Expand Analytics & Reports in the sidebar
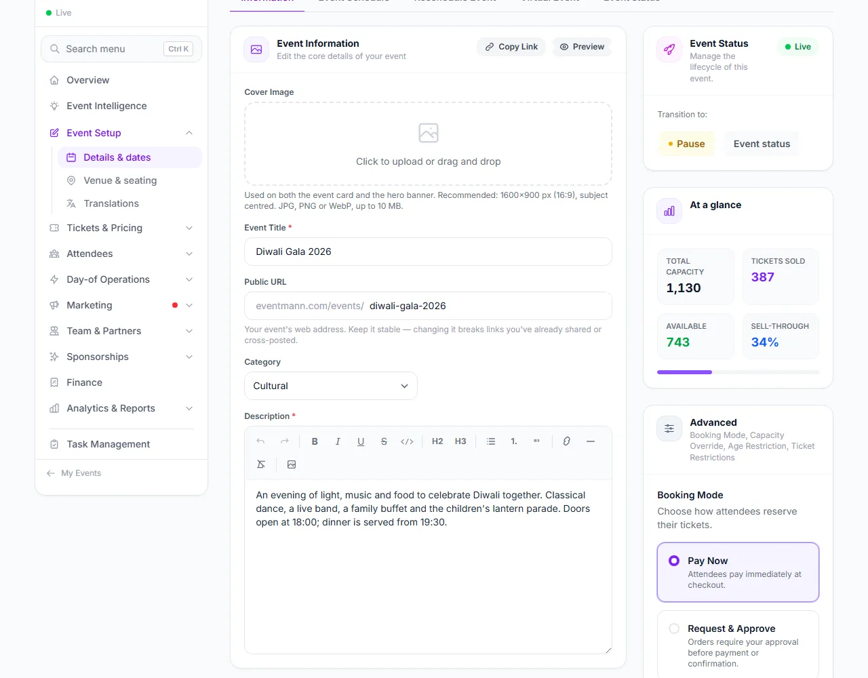The width and height of the screenshot is (868, 678). pyautogui.click(x=121, y=408)
